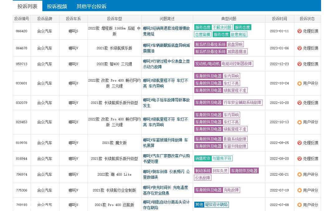Image resolution: width=336 pixels, height=211 pixels.
Task: Click the 不解决问题 tag in row 866420
Action: 222,27
